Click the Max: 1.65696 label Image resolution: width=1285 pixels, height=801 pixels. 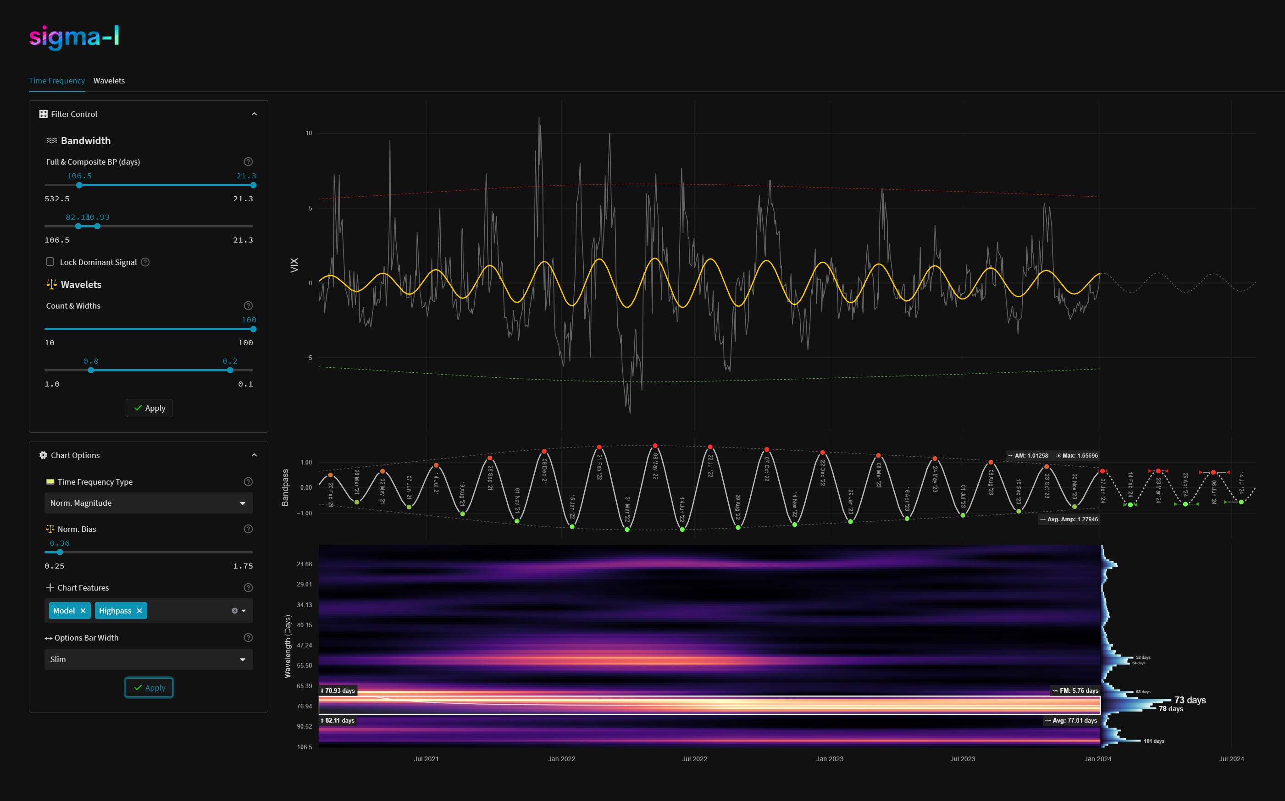coord(1077,456)
